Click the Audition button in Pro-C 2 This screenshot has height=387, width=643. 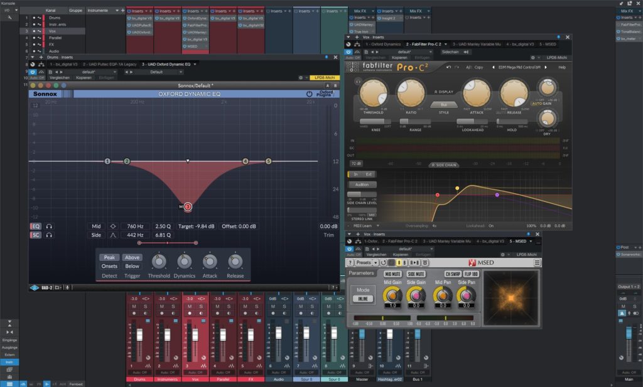[362, 184]
